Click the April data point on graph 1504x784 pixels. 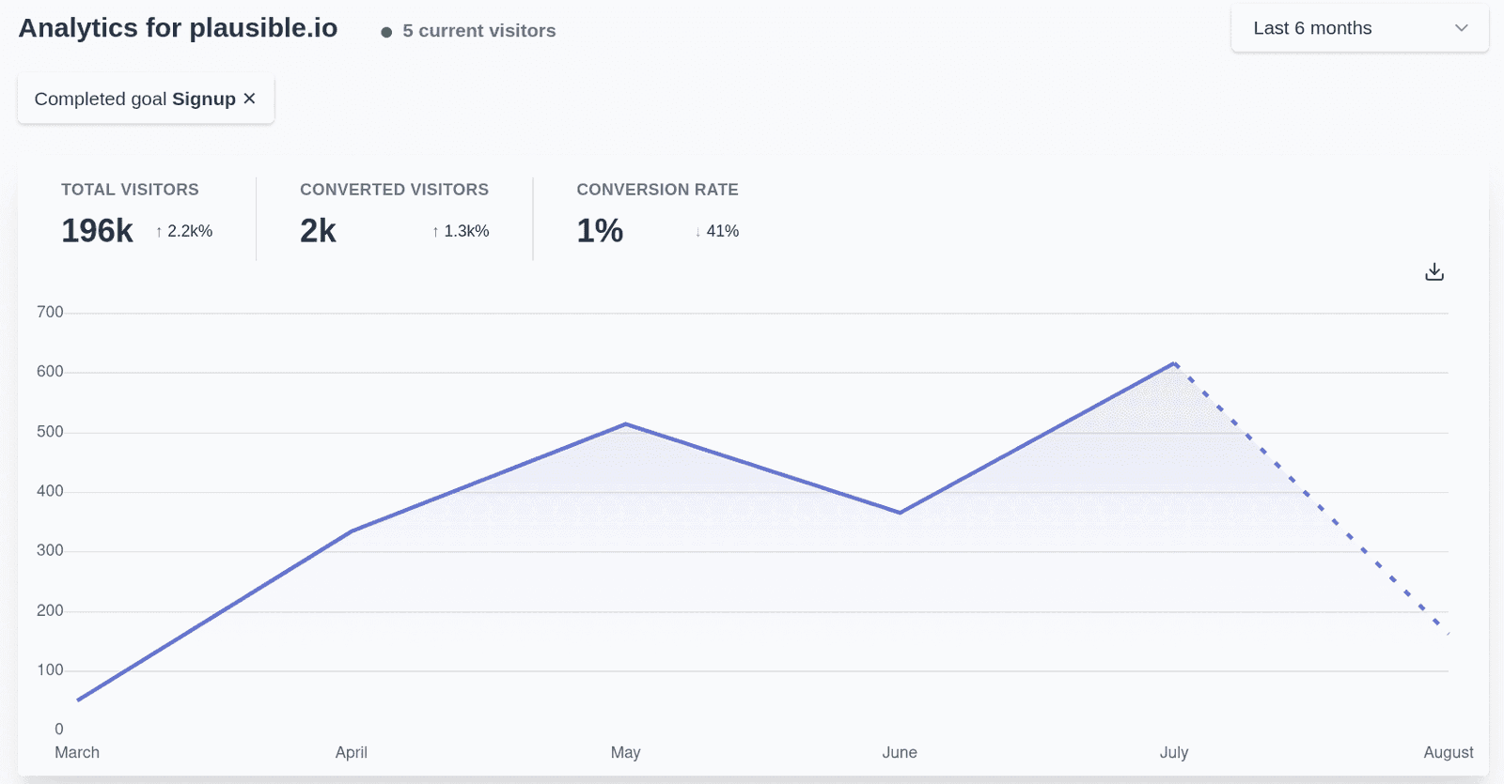point(352,531)
